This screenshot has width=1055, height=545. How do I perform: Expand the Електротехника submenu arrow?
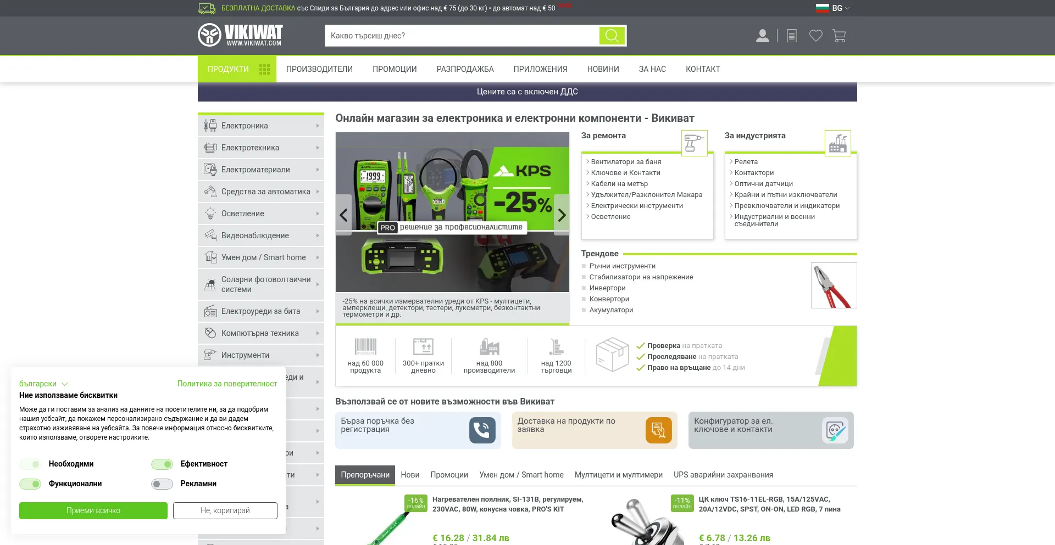[318, 148]
